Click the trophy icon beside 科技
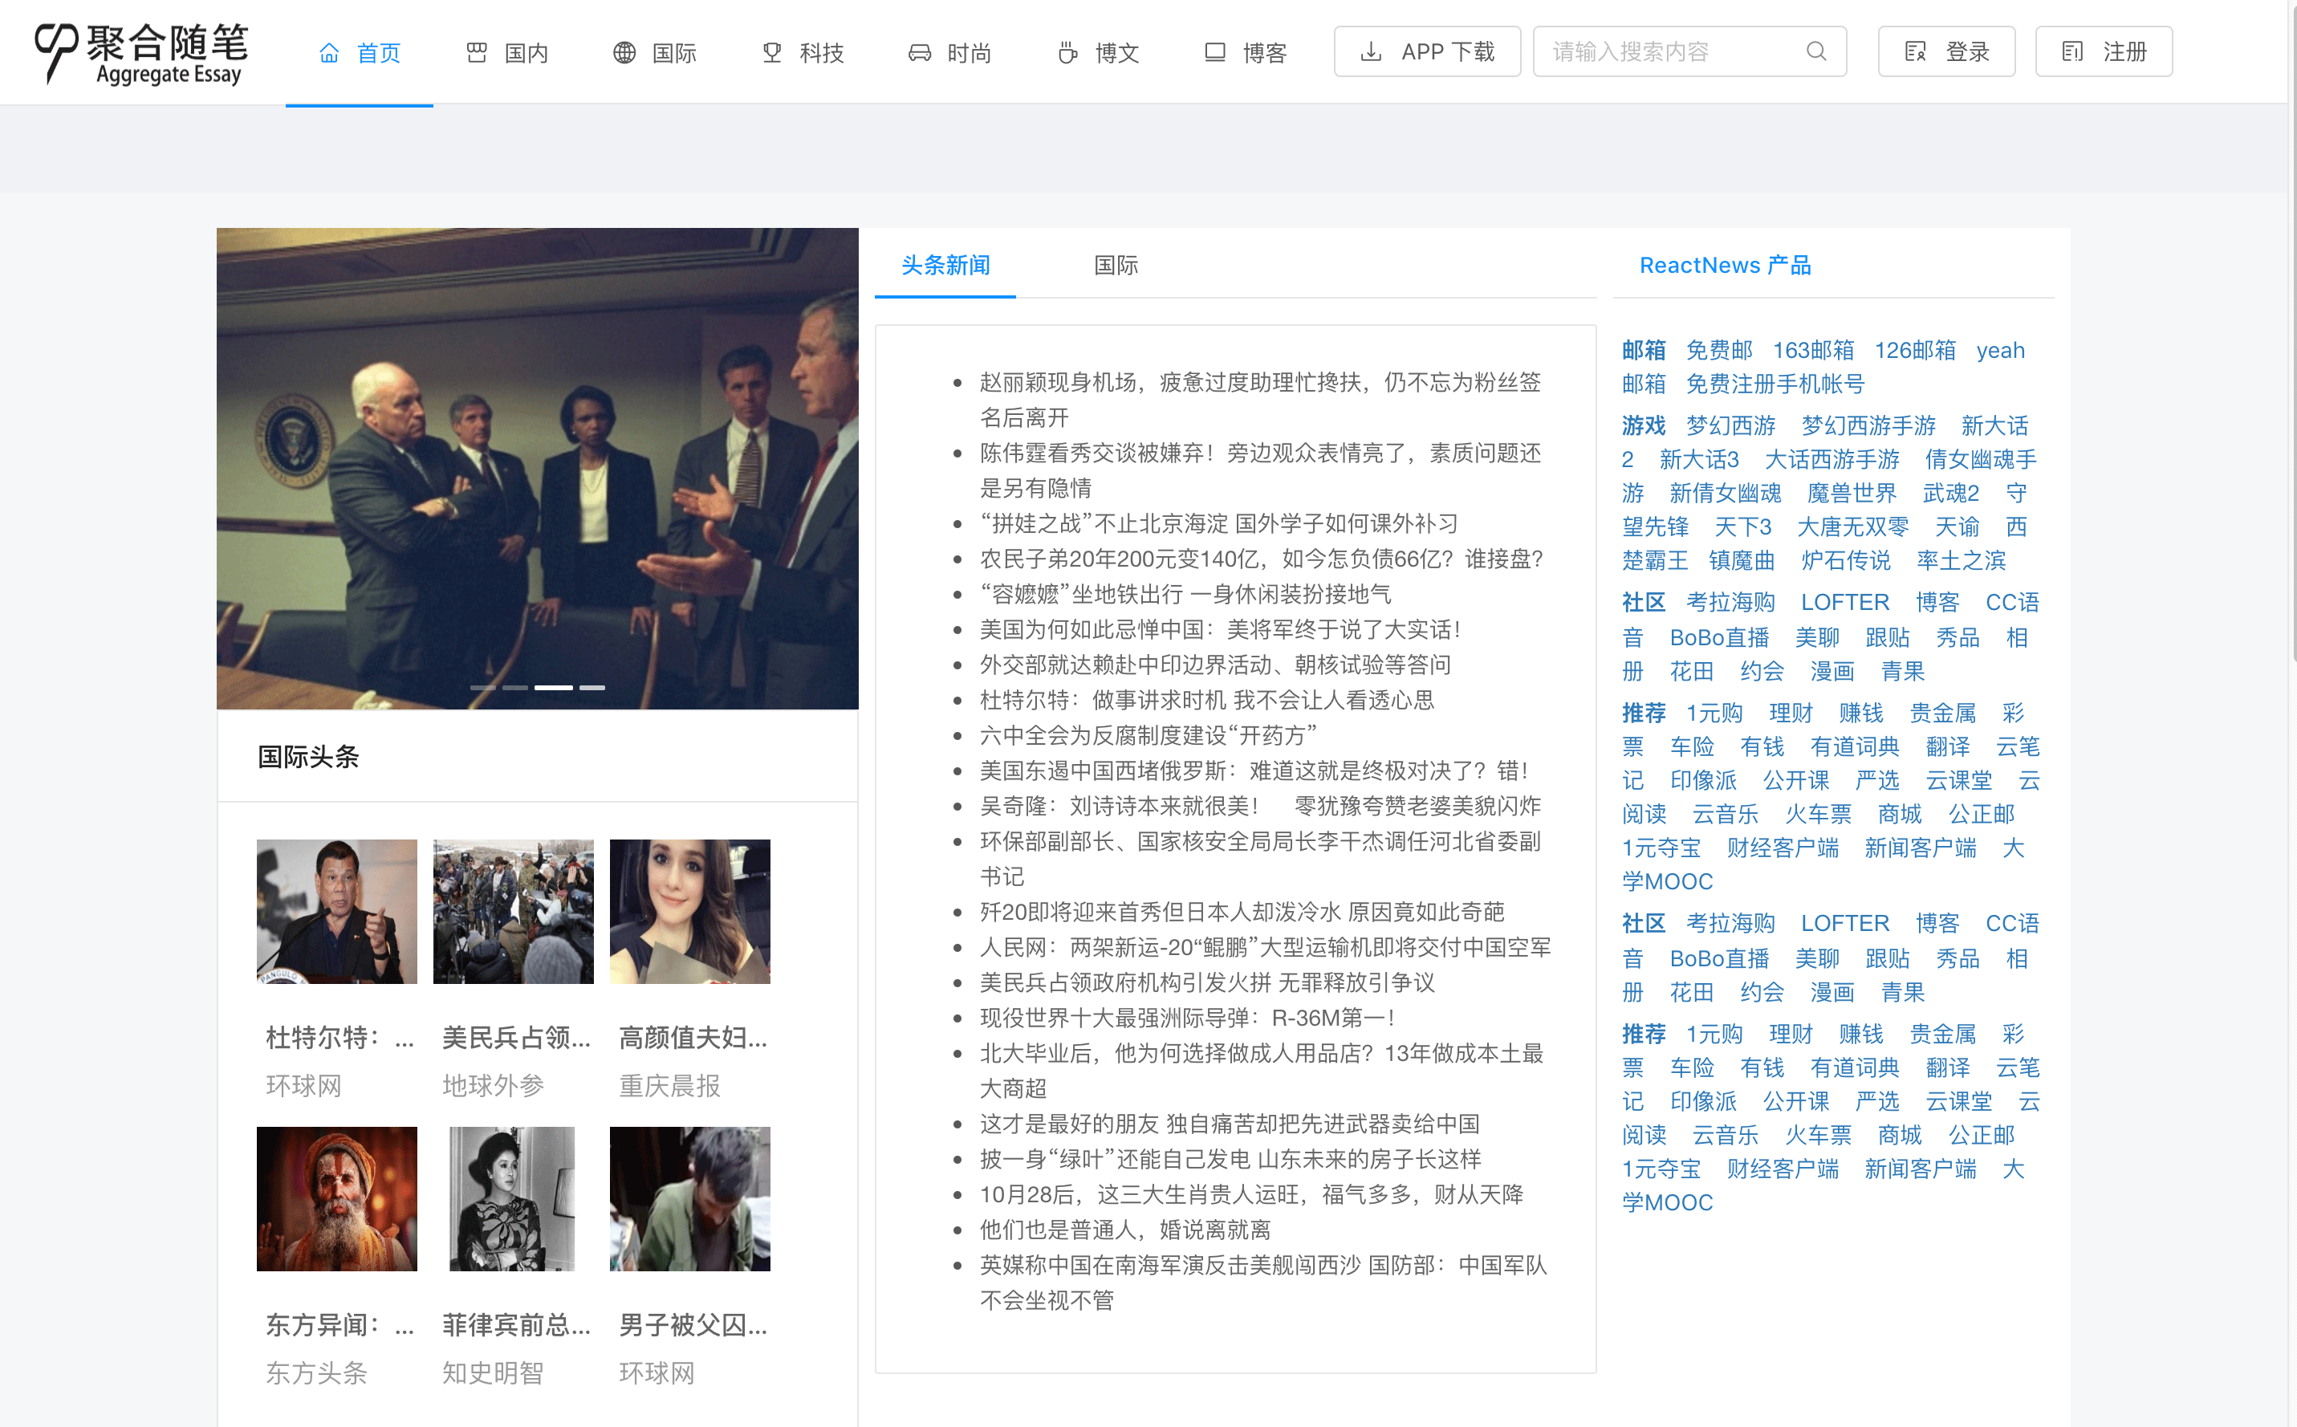2297x1427 pixels. [x=772, y=53]
